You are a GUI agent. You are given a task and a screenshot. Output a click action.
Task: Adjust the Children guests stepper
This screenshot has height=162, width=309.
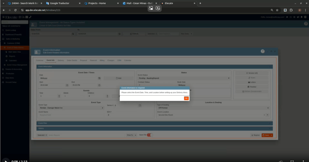[x=107, y=96]
